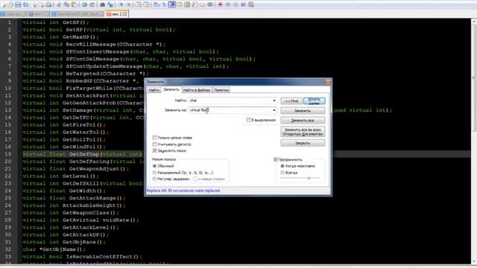Click the Stop macro recording icon
The width and height of the screenshot is (477, 268).
pos(227,4)
